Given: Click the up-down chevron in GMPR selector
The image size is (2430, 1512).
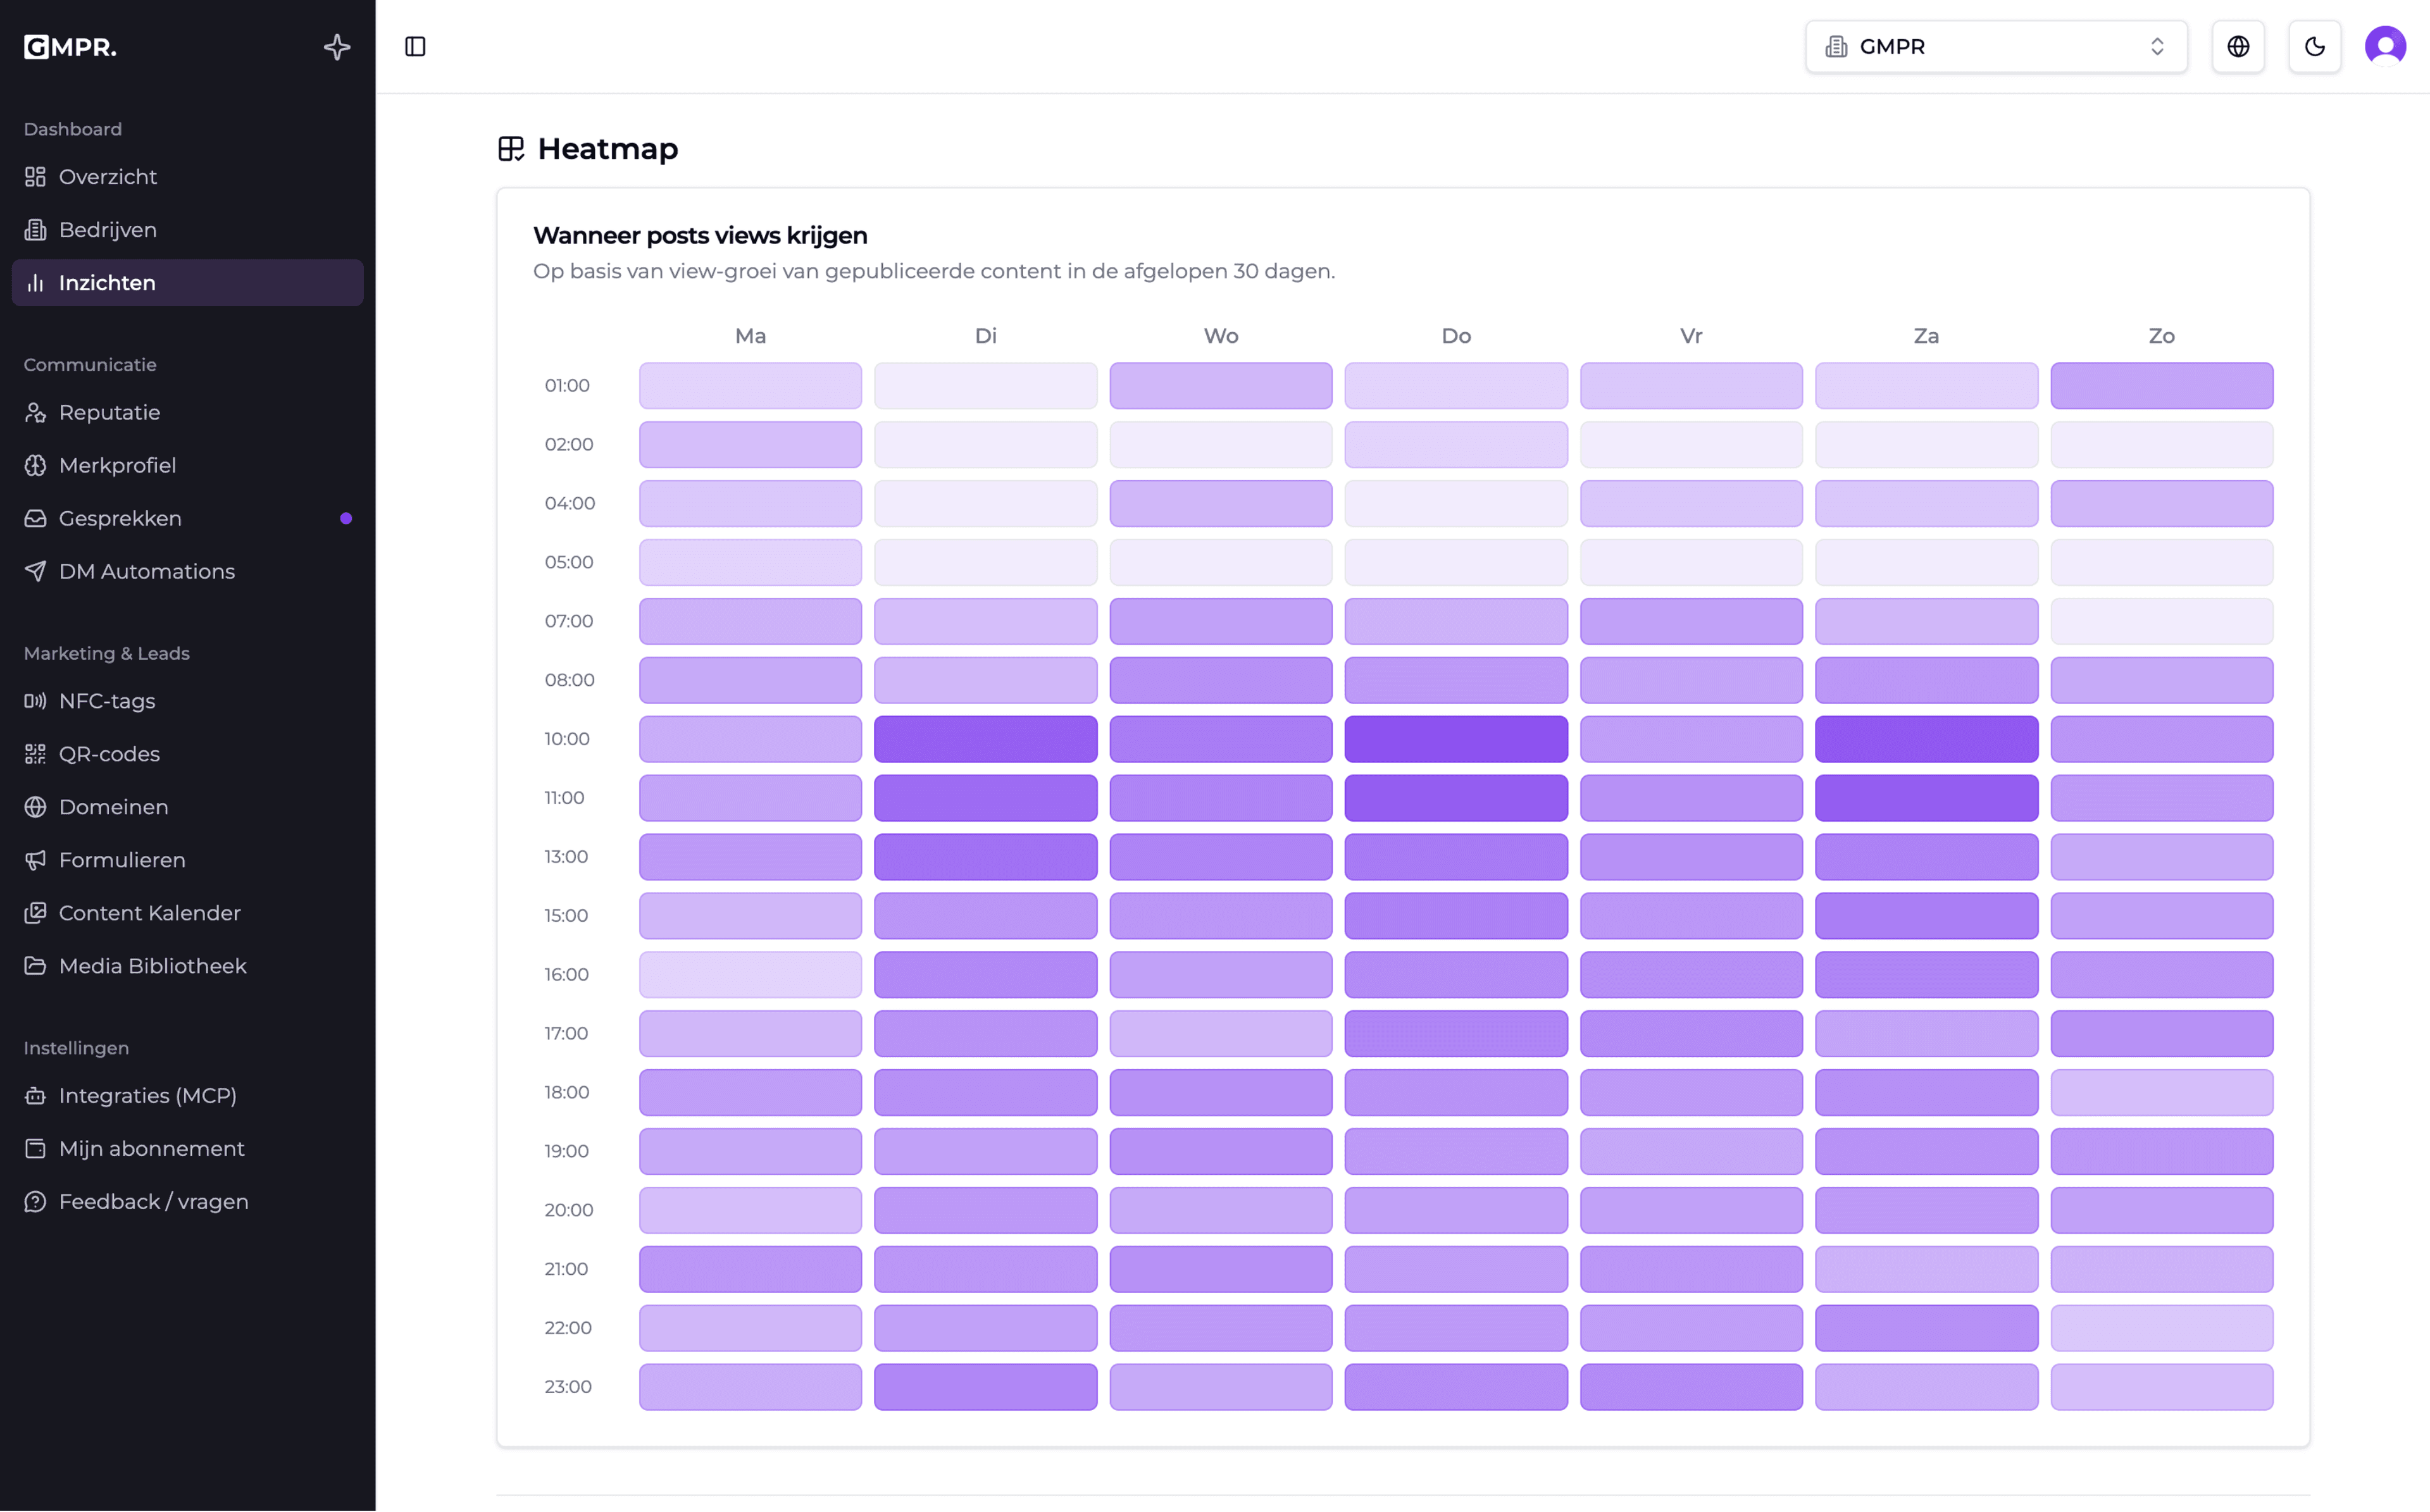Looking at the screenshot, I should pos(2157,47).
